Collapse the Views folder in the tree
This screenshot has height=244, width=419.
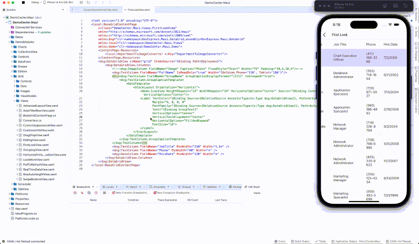pos(15,101)
